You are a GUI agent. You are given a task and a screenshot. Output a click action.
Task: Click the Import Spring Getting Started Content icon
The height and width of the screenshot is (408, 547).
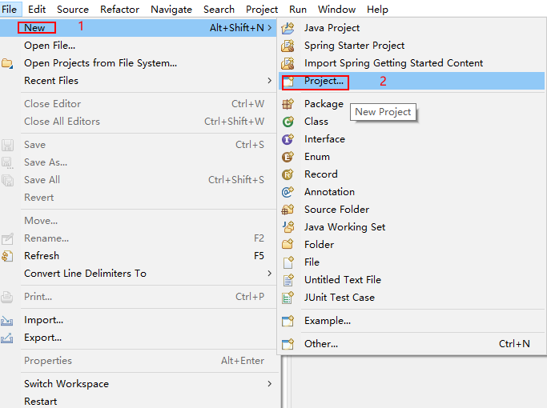(x=288, y=63)
